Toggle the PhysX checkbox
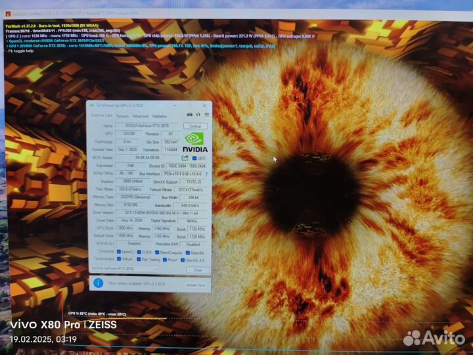Image resolution: width=473 pixels, height=355 pixels. [x=165, y=260]
